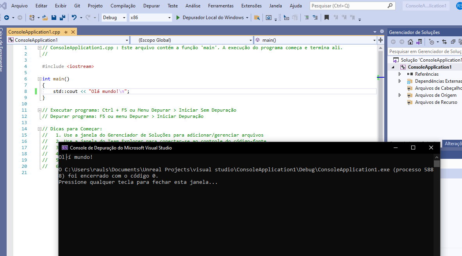Open file using the folder icon
Image resolution: width=462 pixels, height=256 pixels.
pyautogui.click(x=45, y=18)
